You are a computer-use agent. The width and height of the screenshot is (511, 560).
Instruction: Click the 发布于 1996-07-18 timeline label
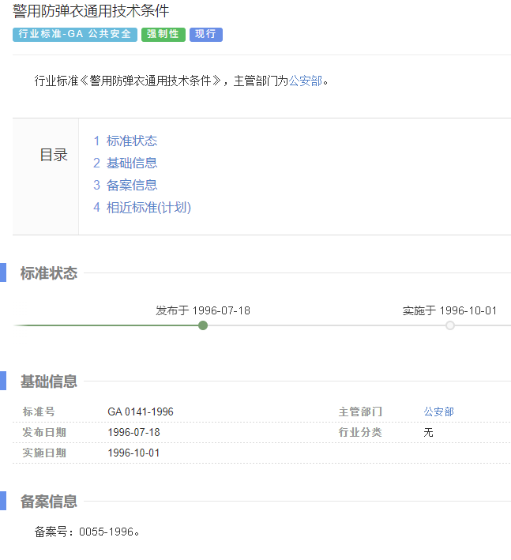[x=203, y=310]
